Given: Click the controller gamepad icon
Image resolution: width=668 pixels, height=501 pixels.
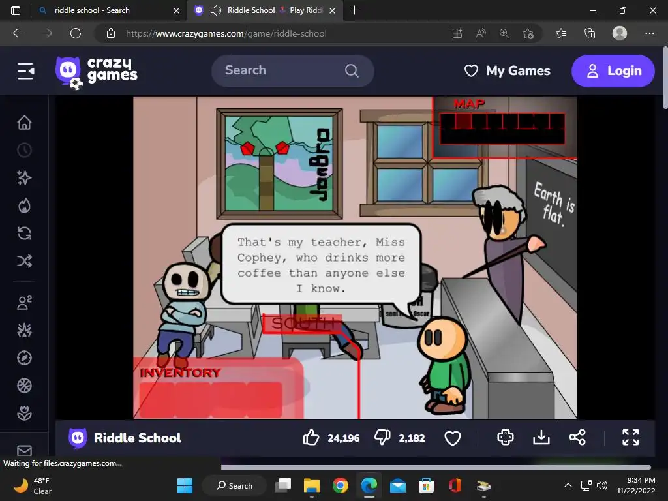Looking at the screenshot, I should [x=506, y=438].
